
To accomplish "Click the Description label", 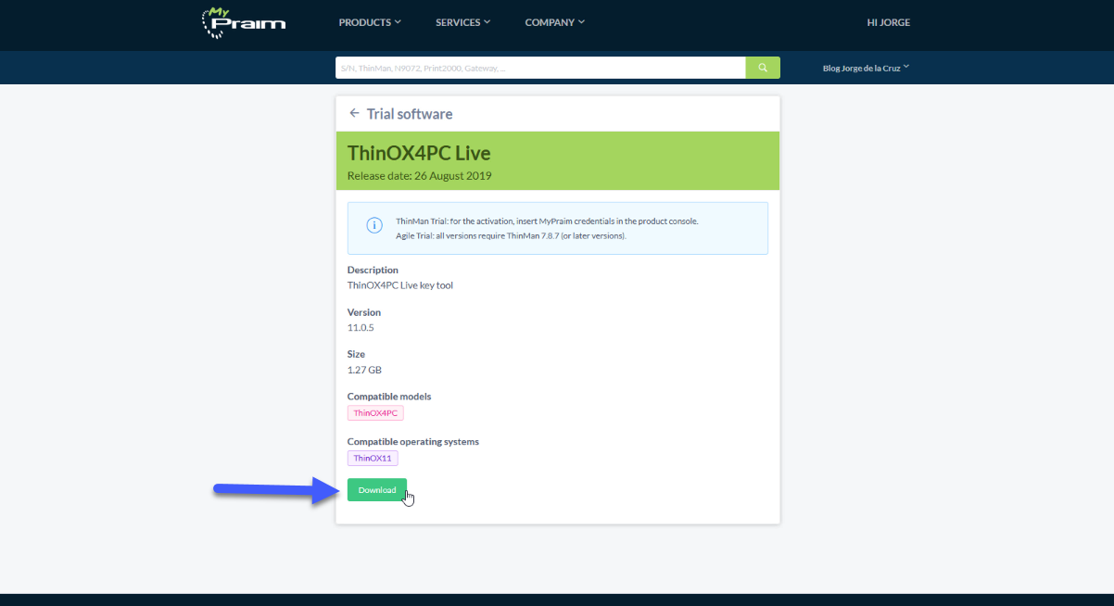I will click(x=373, y=270).
